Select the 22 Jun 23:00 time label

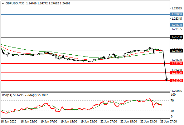[x=148, y=121]
